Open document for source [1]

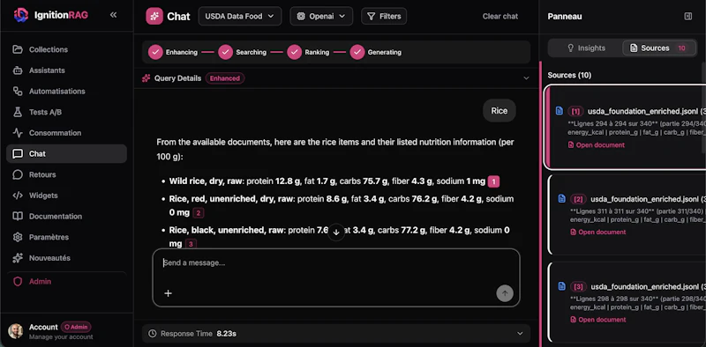click(597, 144)
